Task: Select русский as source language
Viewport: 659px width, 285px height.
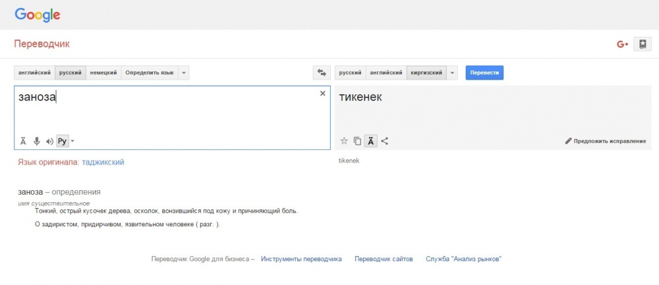Action: click(71, 72)
